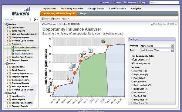Uncheck Joe Smith (13) role checkbox
The image size is (182, 112).
133,60
